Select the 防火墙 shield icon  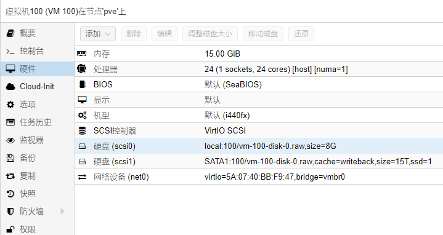click(x=10, y=212)
